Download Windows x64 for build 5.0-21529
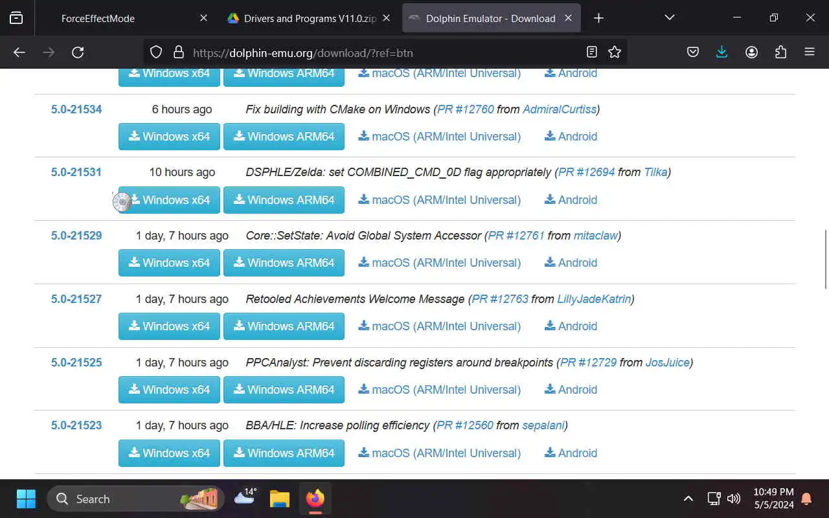Viewport: 829px width, 518px height. 169,263
